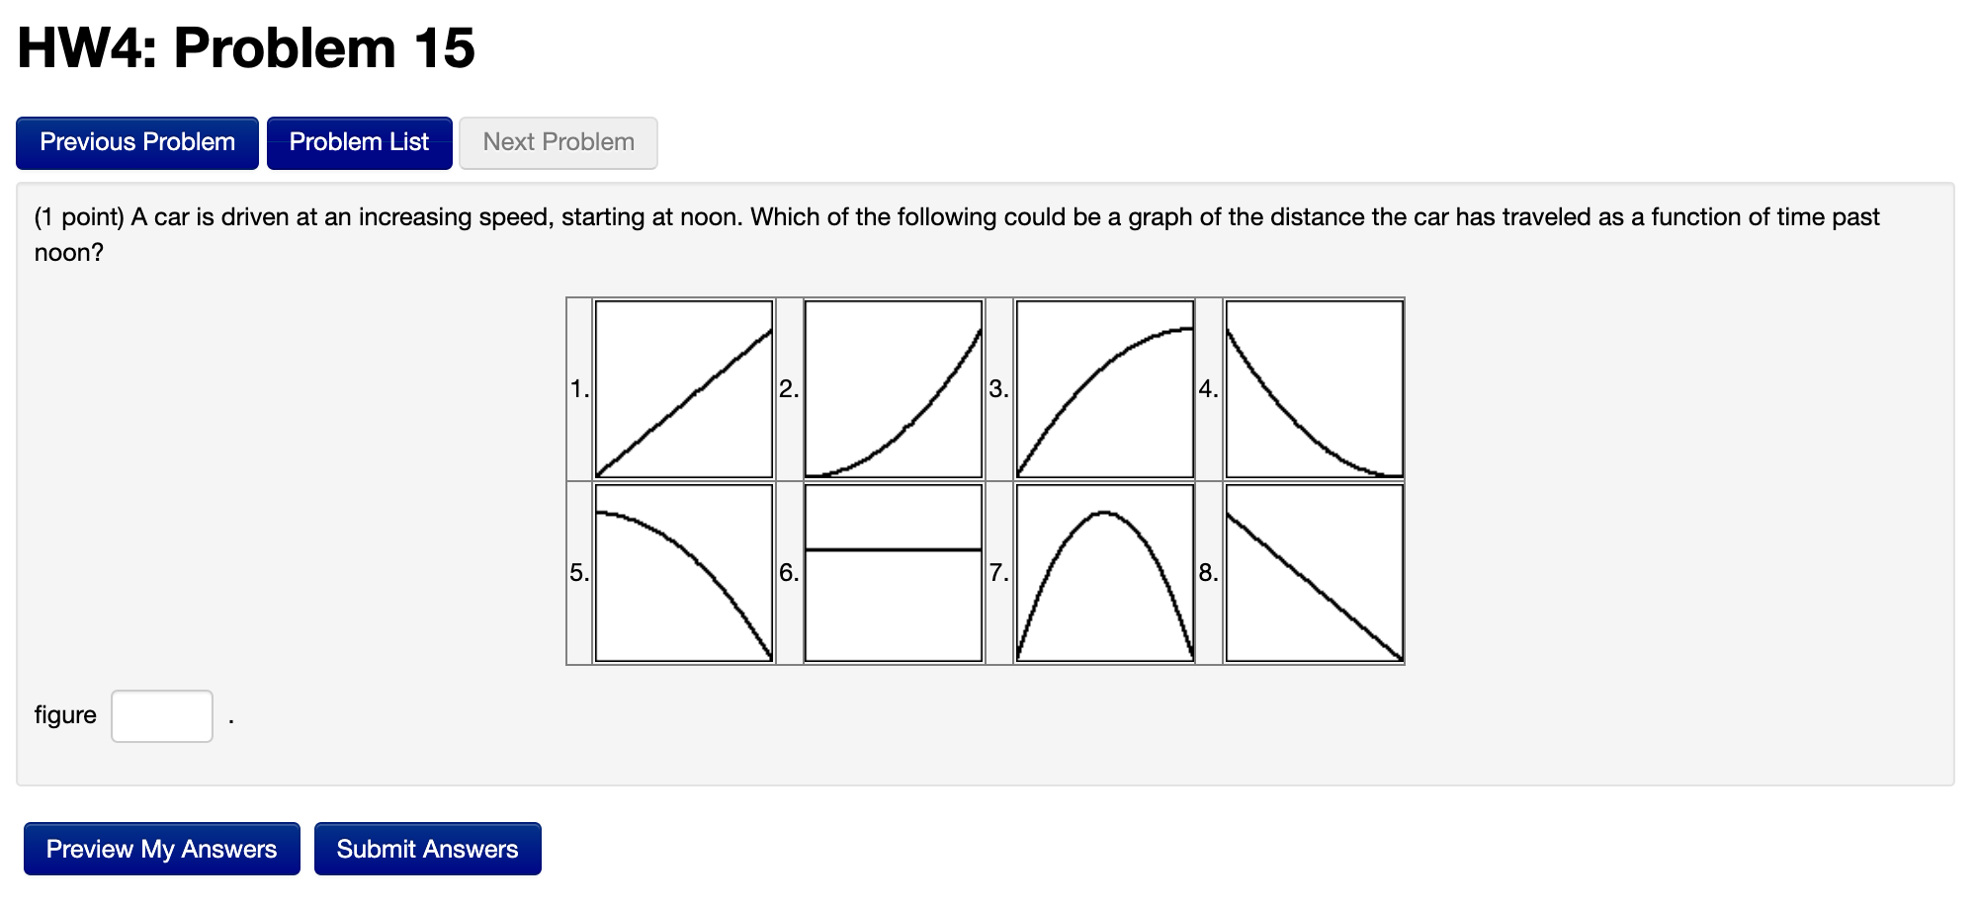Screen dimensions: 1977x905
Task: Click the disabled Next Problem button
Action: pyautogui.click(x=558, y=141)
